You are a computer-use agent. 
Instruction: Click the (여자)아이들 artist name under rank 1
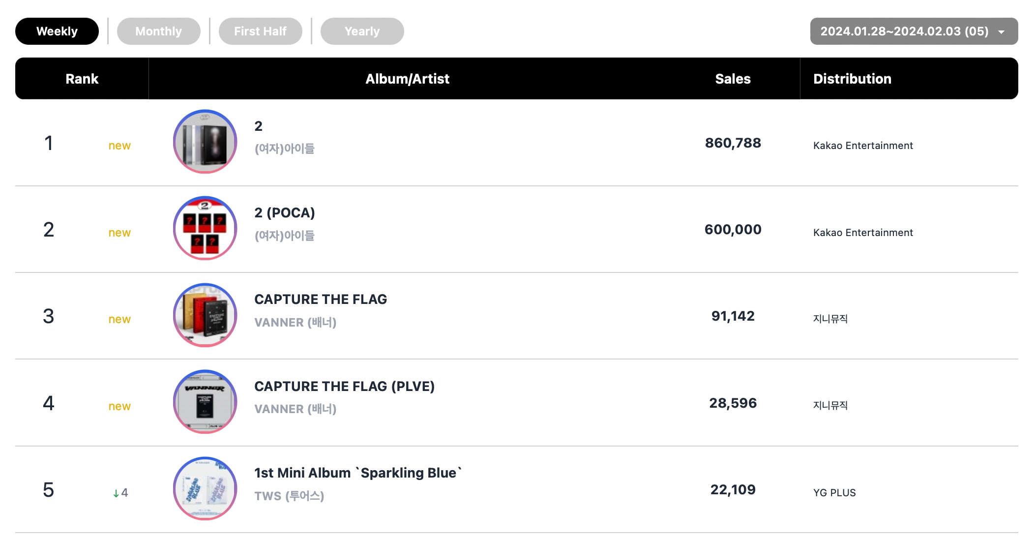[x=284, y=149]
